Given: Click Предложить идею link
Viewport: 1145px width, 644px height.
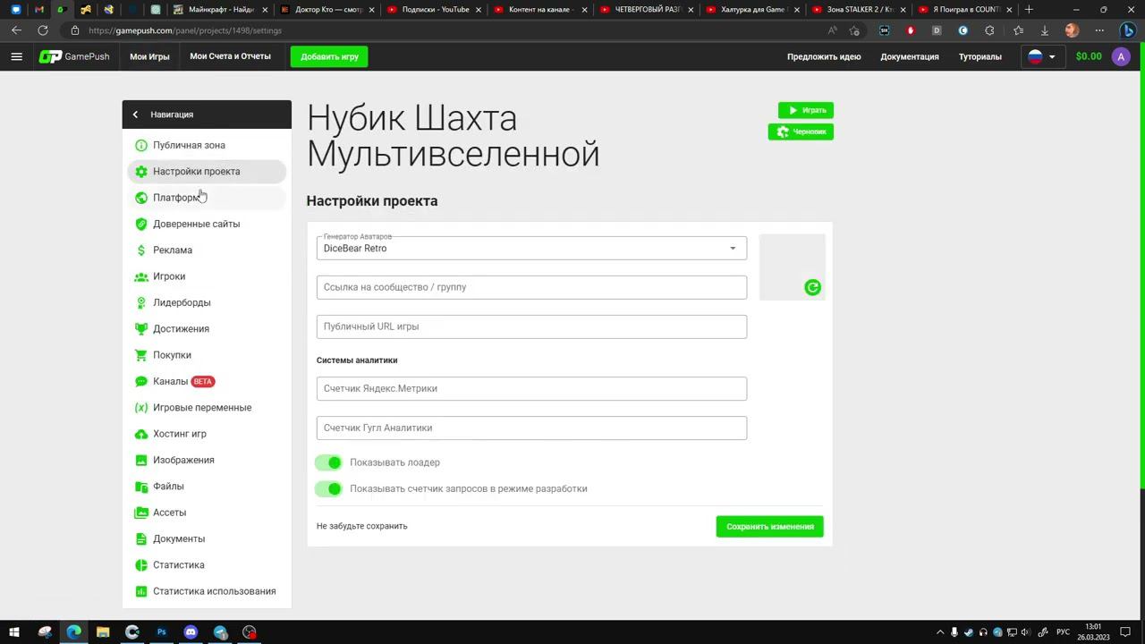Looking at the screenshot, I should (824, 56).
